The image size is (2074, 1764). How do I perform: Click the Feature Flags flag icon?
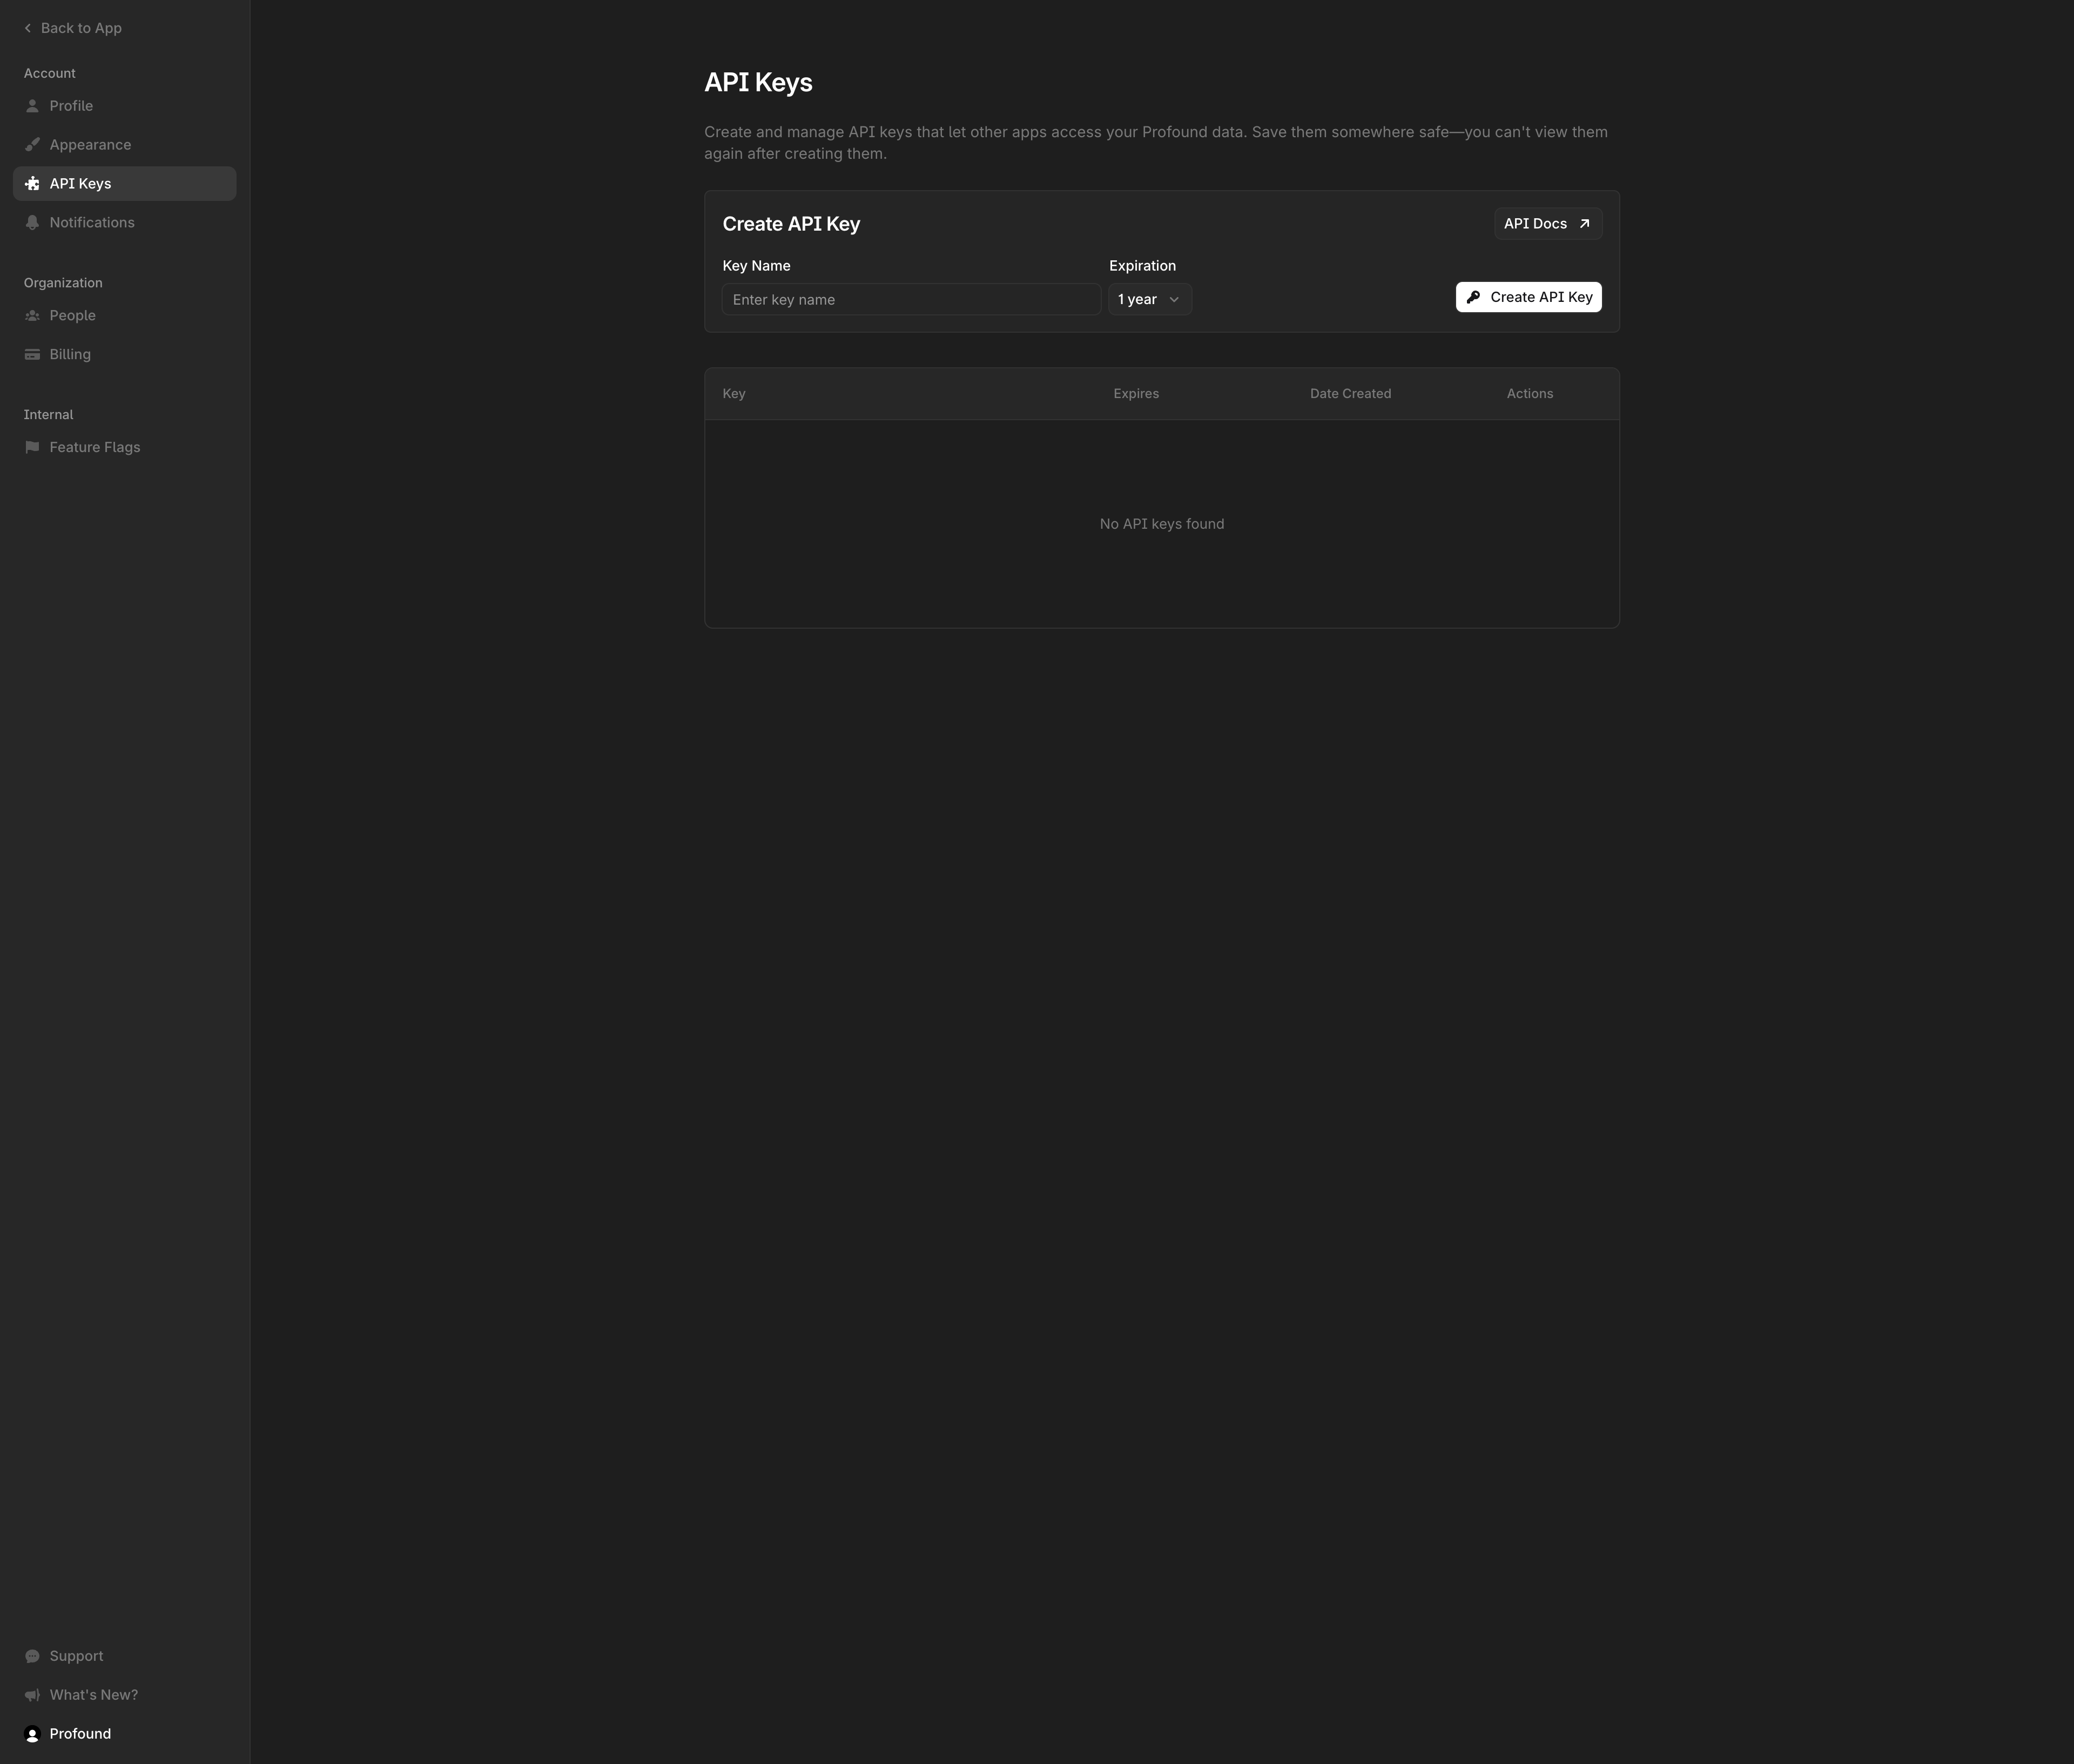(x=33, y=446)
